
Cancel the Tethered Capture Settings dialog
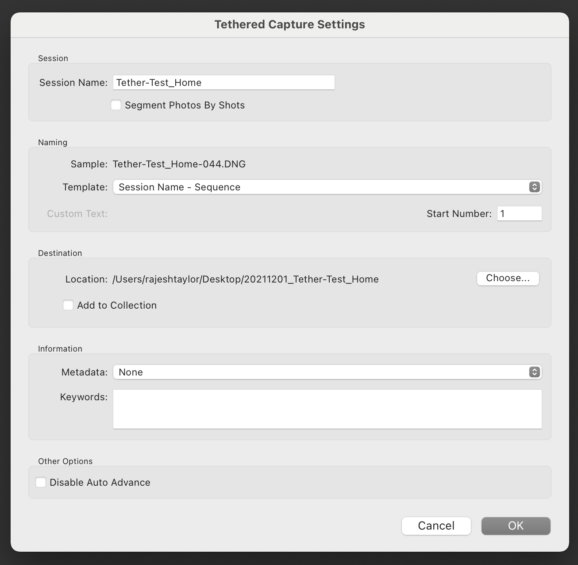pos(435,526)
